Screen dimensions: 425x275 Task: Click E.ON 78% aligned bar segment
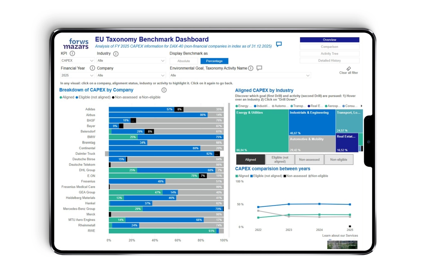tap(154, 176)
